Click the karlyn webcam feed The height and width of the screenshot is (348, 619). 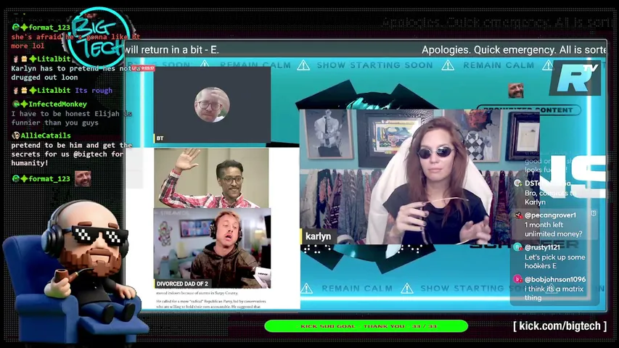(x=419, y=176)
